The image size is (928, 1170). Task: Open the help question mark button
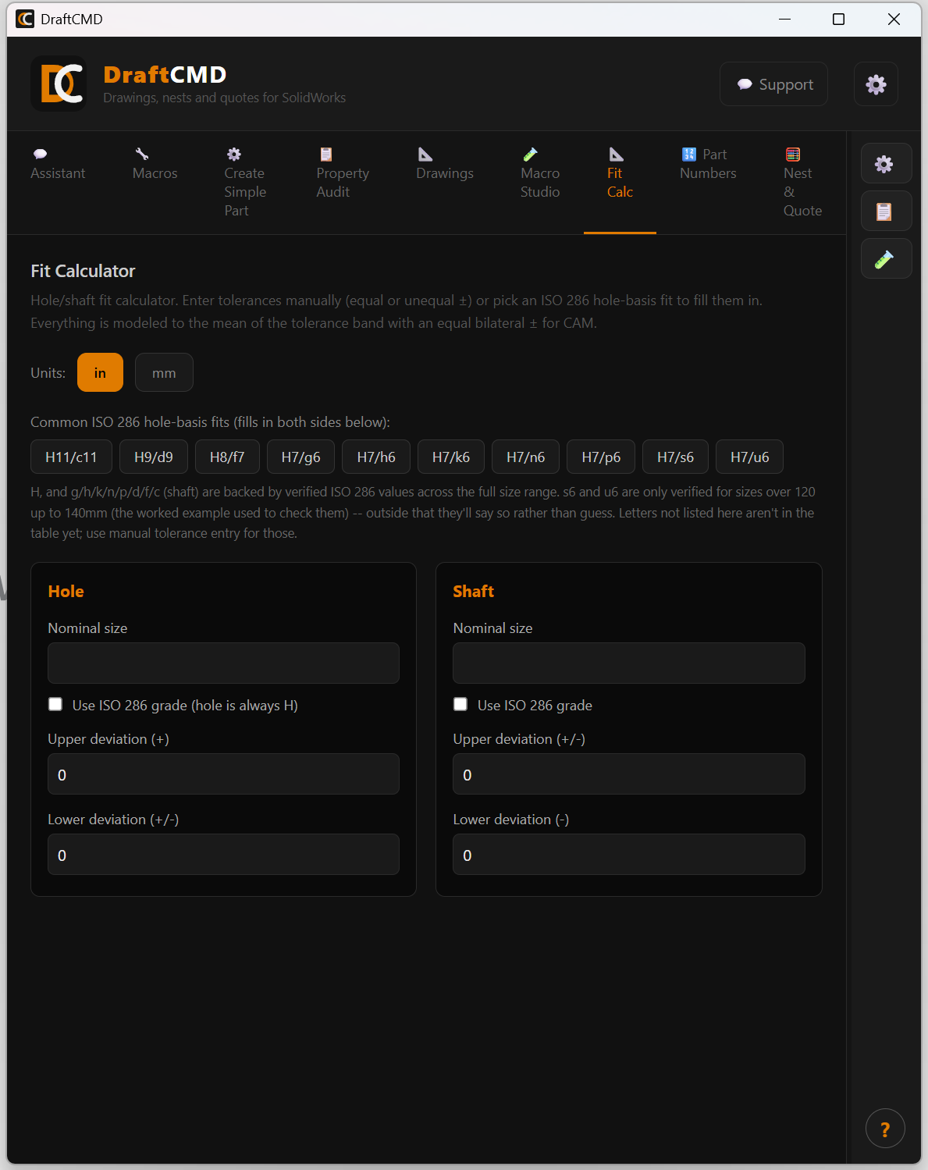(x=884, y=1129)
